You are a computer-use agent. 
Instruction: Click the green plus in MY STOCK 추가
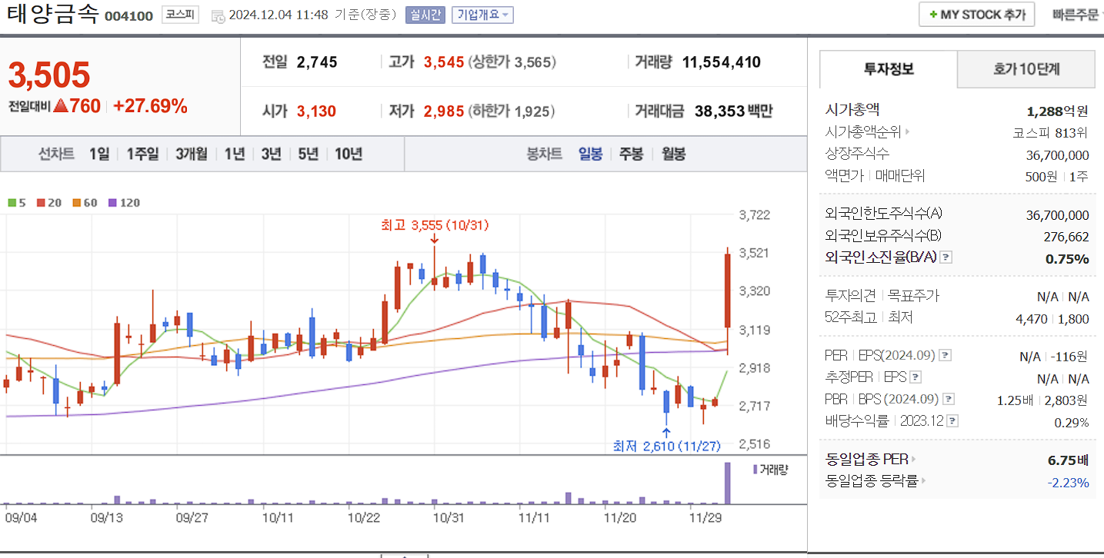(x=932, y=15)
